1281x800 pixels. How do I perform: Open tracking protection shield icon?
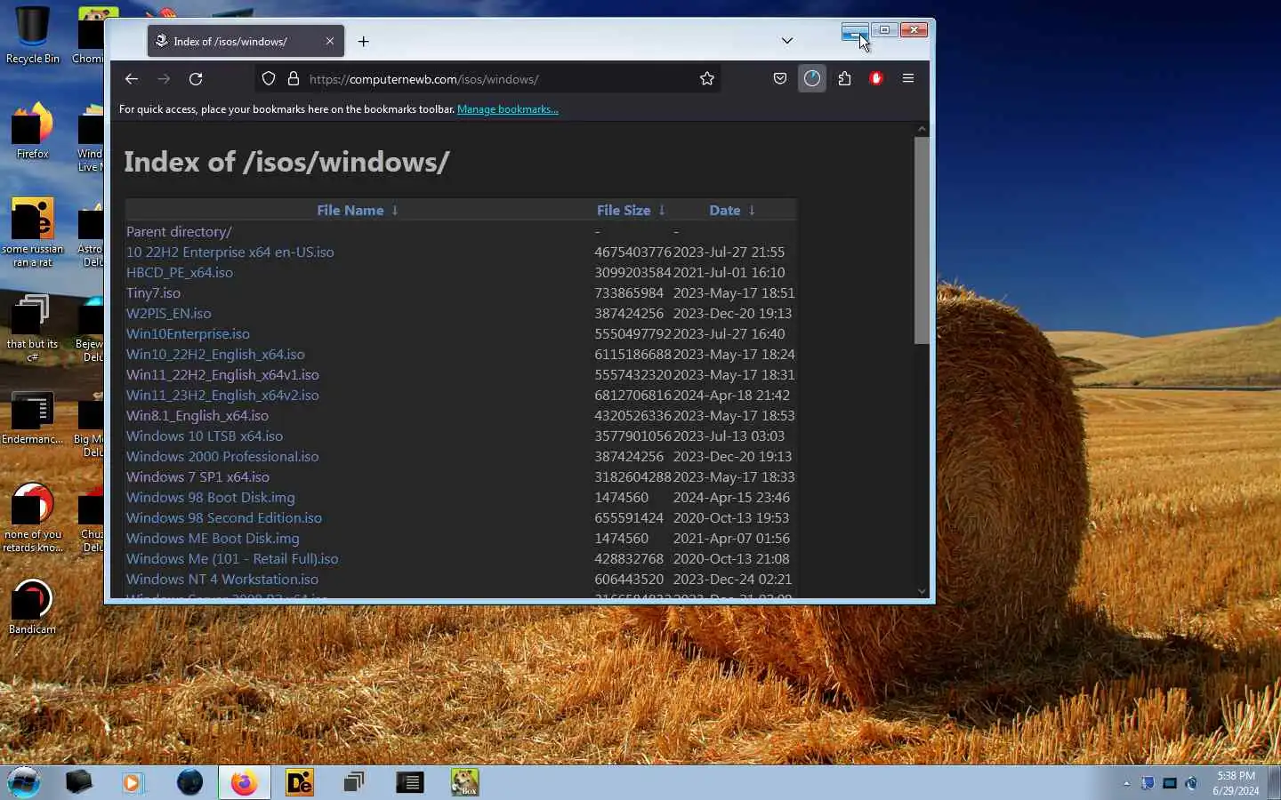coord(269,78)
